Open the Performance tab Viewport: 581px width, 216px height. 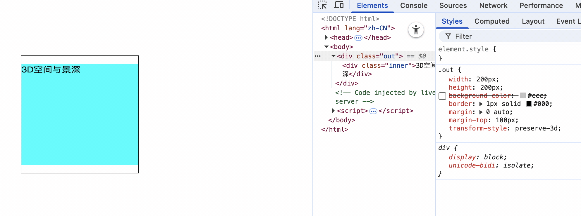pyautogui.click(x=541, y=6)
